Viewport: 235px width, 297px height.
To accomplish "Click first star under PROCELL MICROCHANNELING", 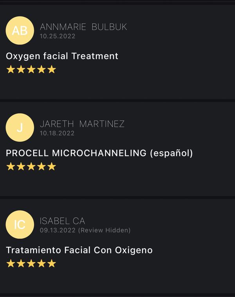I will [11, 167].
